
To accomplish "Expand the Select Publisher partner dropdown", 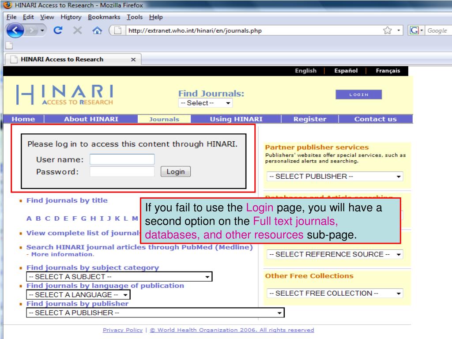I will 335,177.
